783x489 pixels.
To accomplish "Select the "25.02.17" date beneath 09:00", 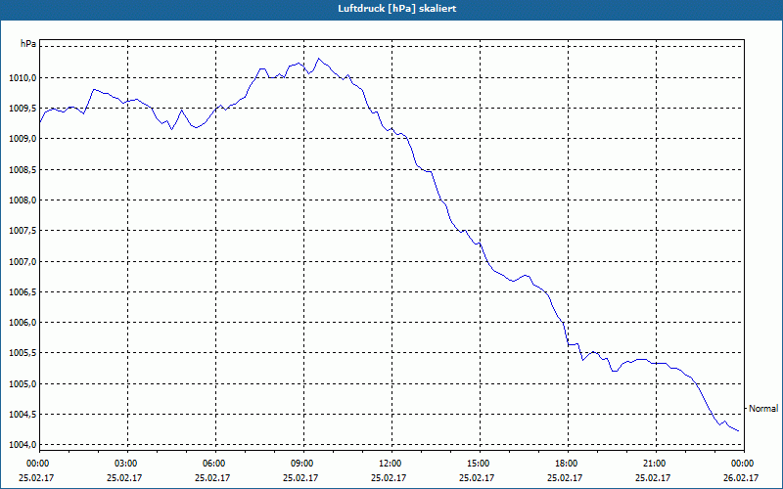I will tap(300, 477).
